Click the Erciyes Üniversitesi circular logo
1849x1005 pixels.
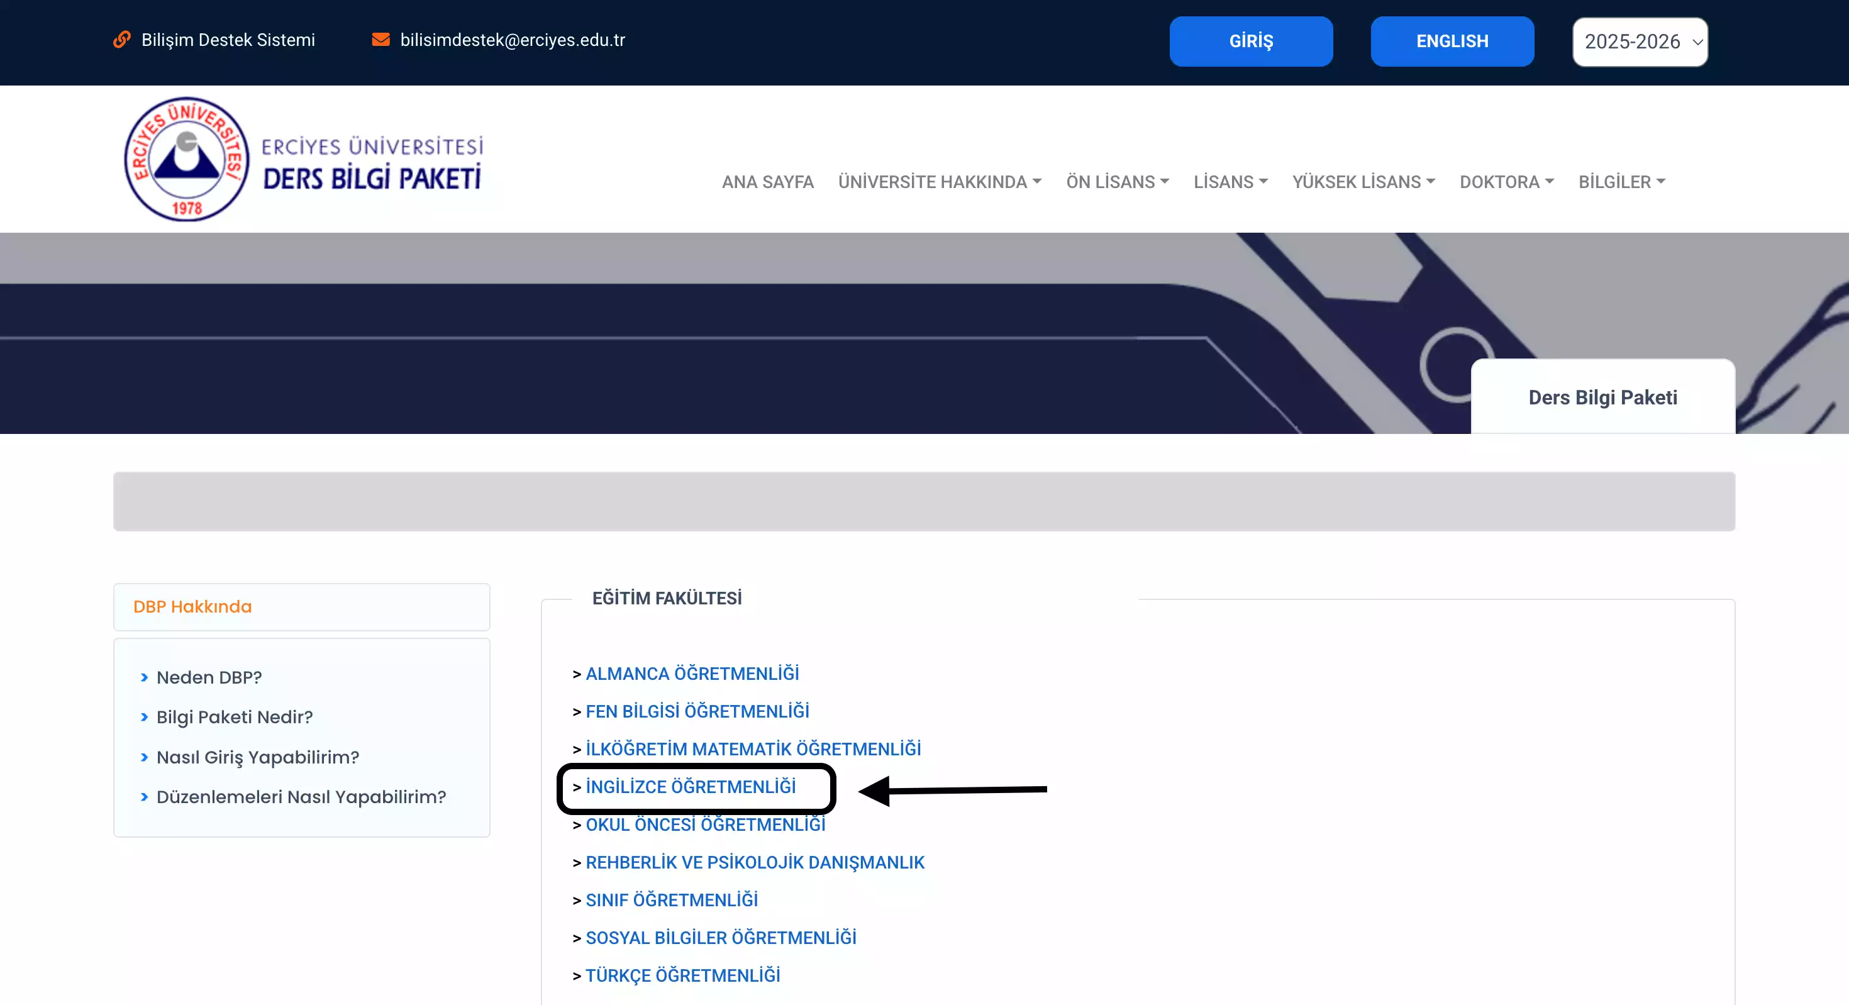tap(187, 158)
